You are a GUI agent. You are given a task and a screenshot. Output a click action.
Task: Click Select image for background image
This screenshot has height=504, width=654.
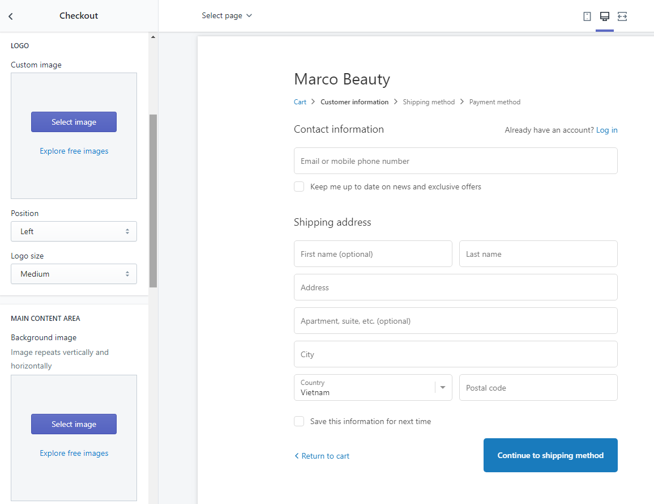[74, 423]
